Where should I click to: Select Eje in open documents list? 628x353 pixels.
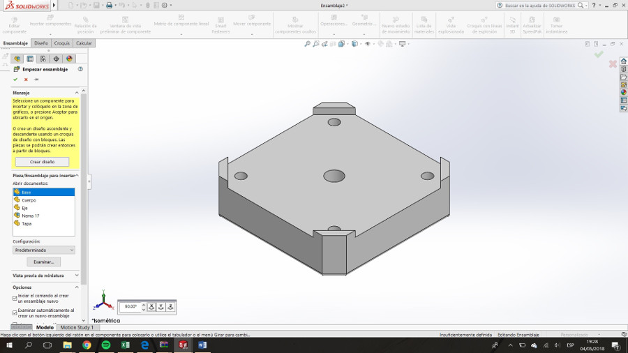tap(44, 208)
